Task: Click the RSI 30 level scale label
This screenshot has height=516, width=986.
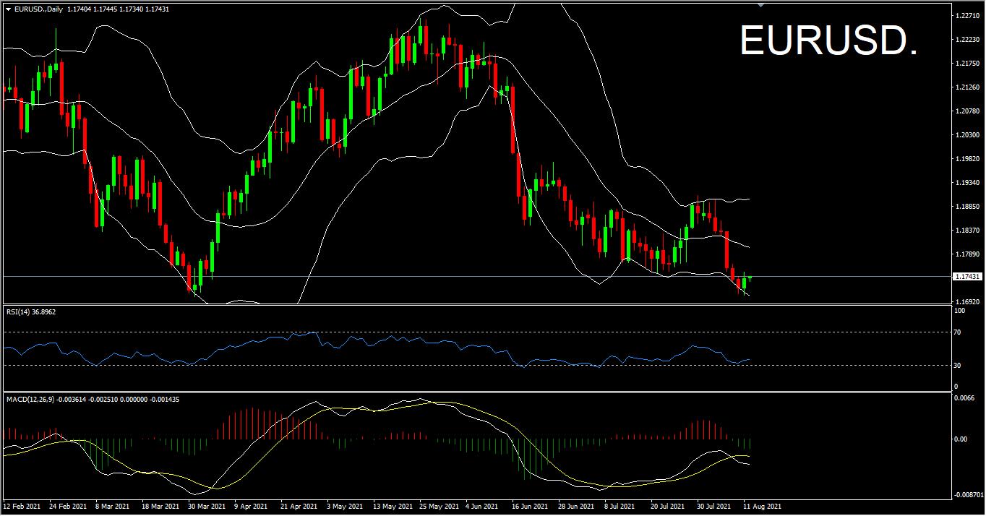Action: click(x=959, y=366)
